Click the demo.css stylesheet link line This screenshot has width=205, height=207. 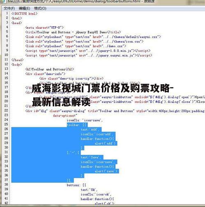tap(76, 46)
